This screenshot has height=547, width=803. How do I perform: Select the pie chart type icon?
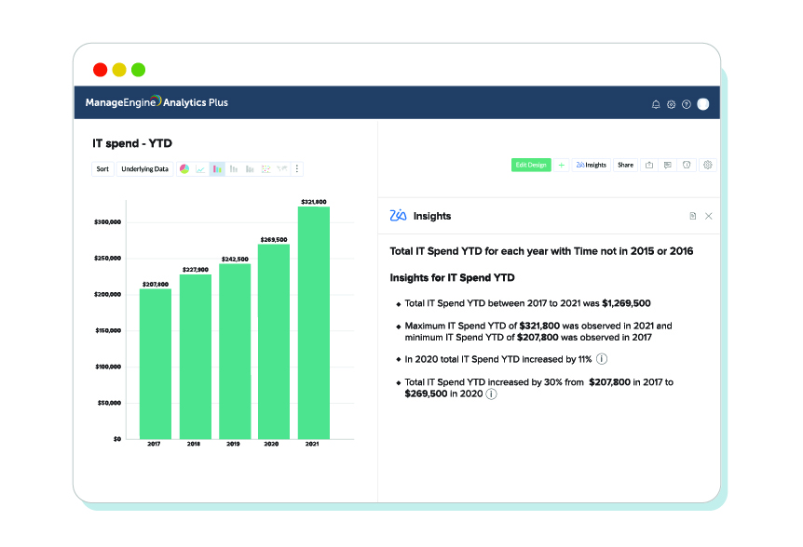pyautogui.click(x=184, y=168)
